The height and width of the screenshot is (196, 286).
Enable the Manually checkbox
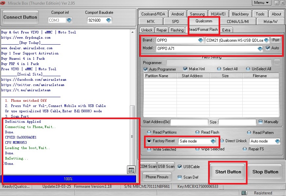coord(260,122)
